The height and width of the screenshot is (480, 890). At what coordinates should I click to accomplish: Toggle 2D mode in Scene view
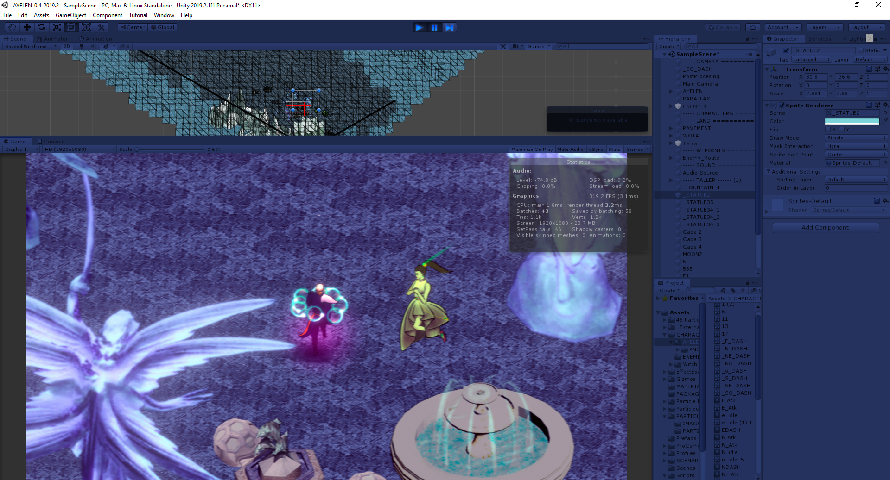point(67,46)
